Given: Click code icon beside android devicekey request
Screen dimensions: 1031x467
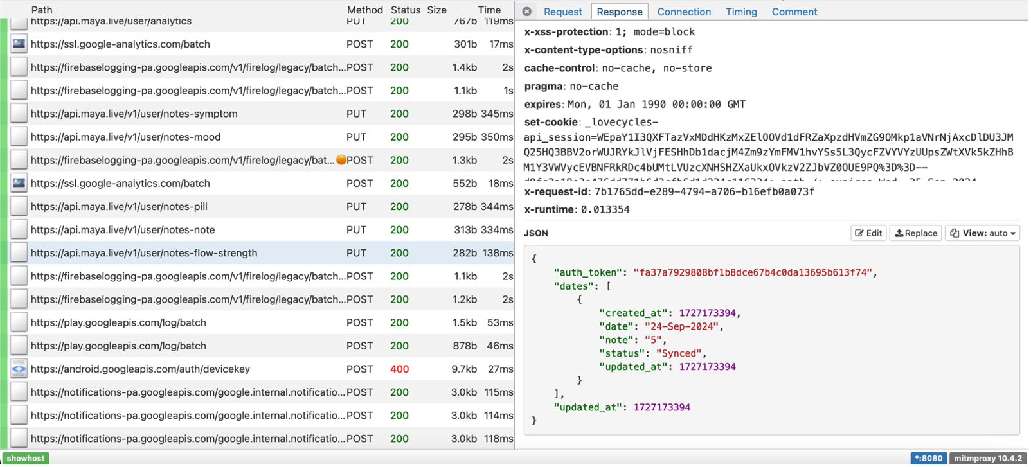Looking at the screenshot, I should tap(19, 369).
